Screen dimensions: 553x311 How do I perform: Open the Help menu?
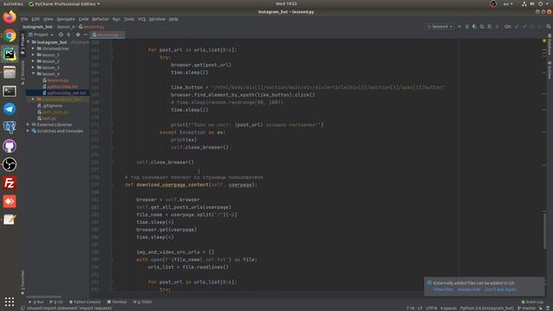(x=173, y=19)
